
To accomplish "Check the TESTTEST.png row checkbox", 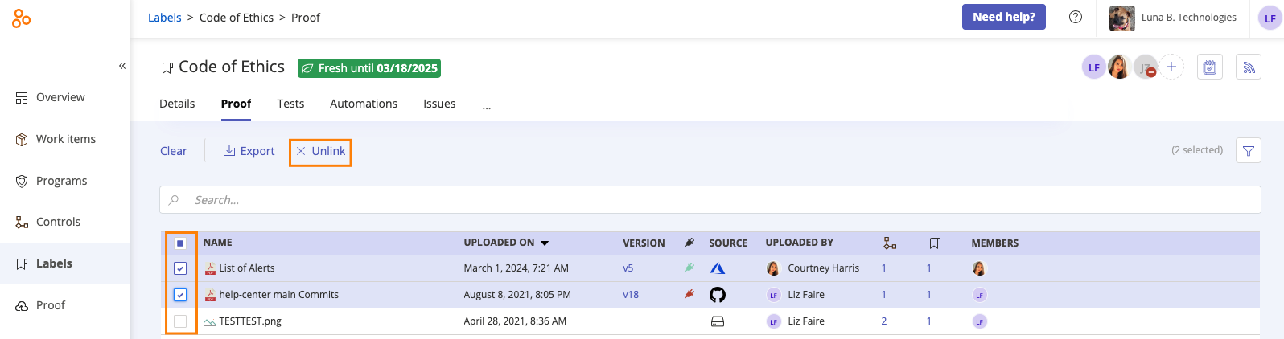I will click(180, 321).
